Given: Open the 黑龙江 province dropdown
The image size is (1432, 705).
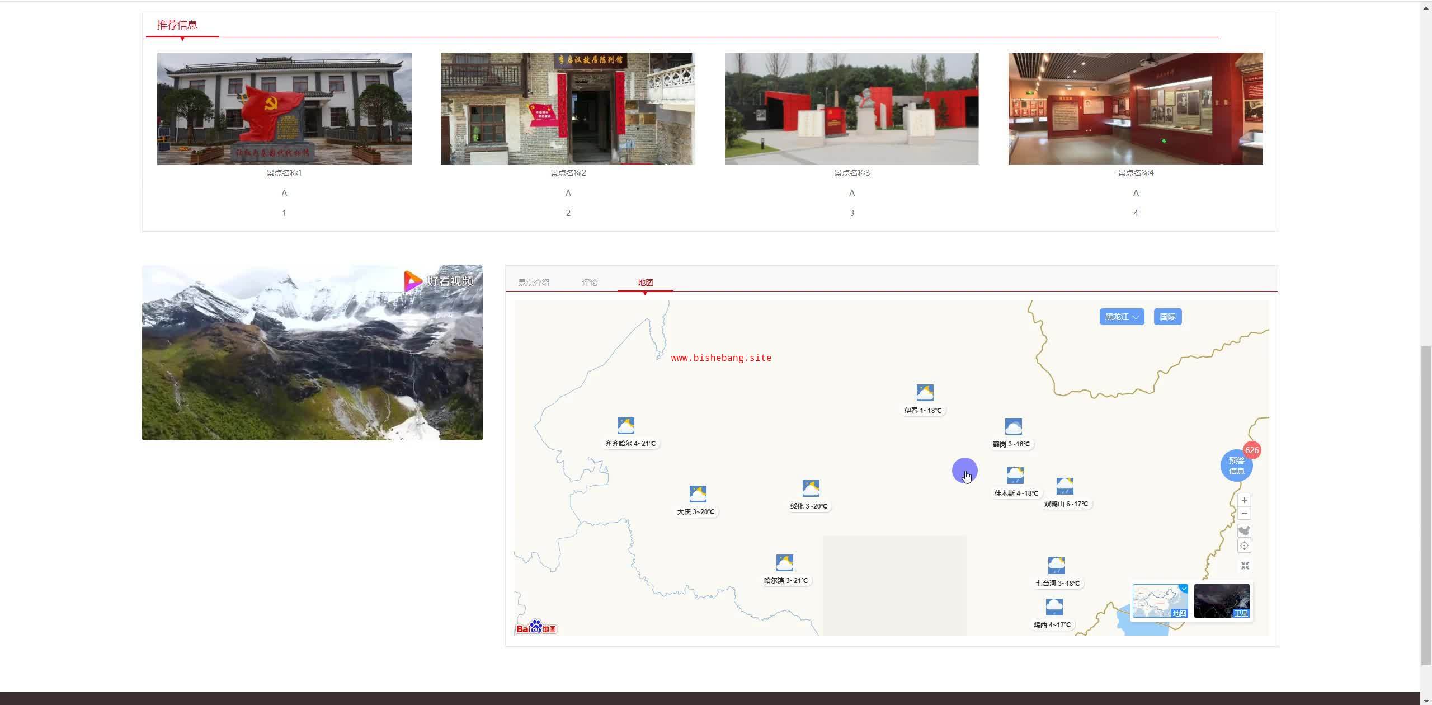Looking at the screenshot, I should pyautogui.click(x=1122, y=317).
